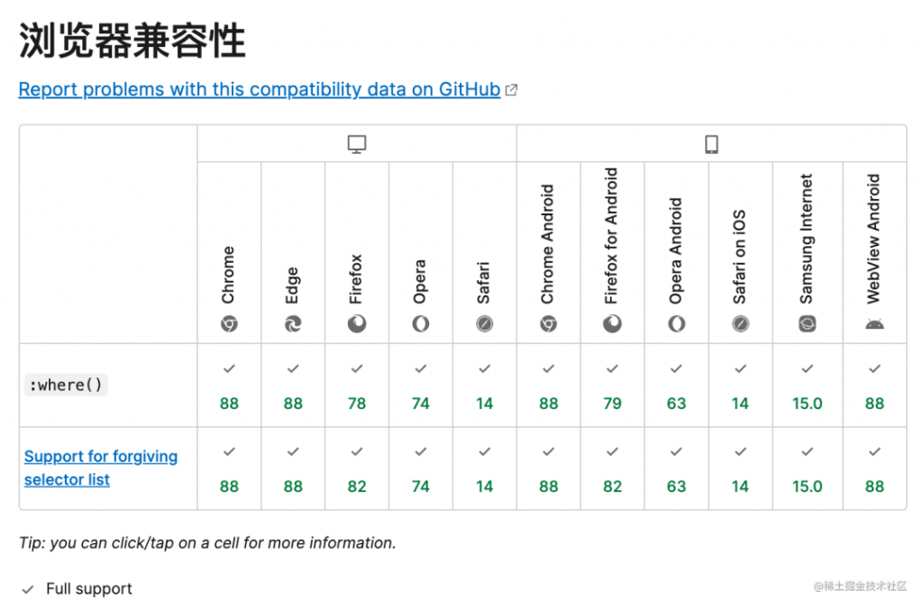
Task: Open :where() Samsung Internet cell 15.0
Action: pyautogui.click(x=807, y=386)
